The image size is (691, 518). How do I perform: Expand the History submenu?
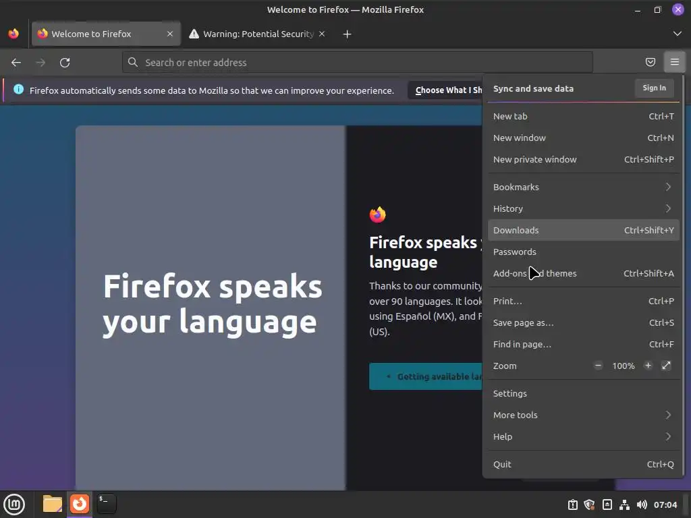(584, 209)
